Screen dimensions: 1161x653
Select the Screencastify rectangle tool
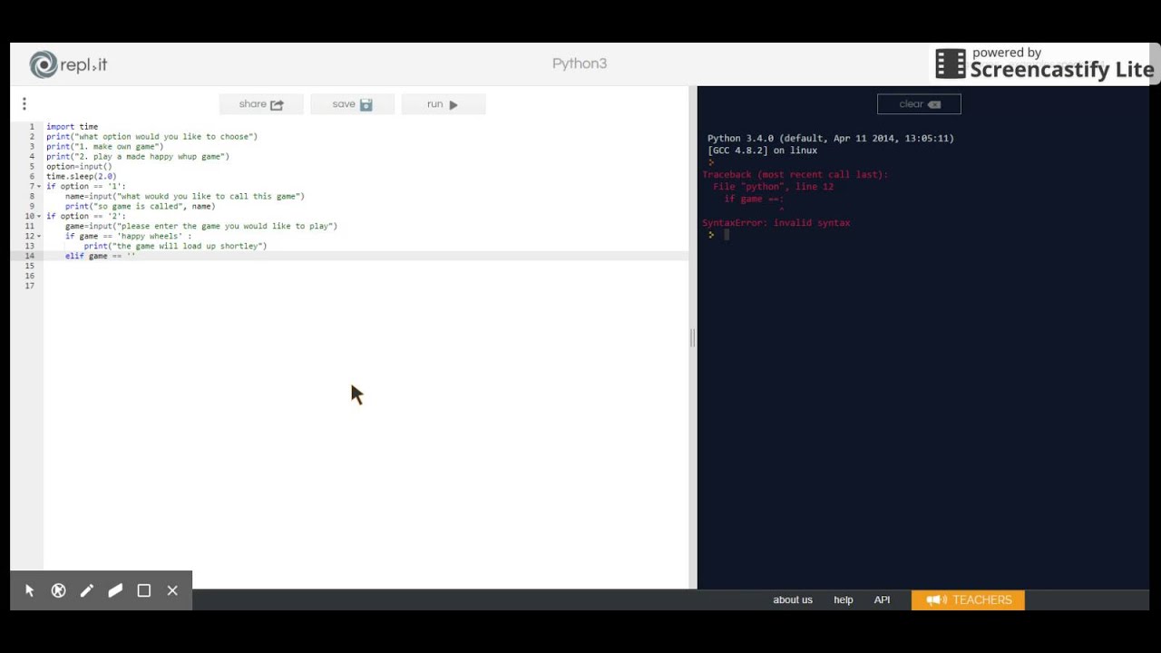point(143,590)
